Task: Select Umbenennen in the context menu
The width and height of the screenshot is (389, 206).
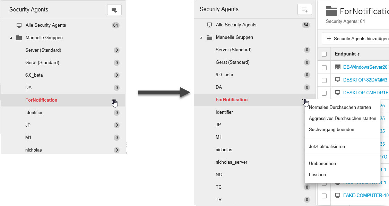Action: [322, 163]
